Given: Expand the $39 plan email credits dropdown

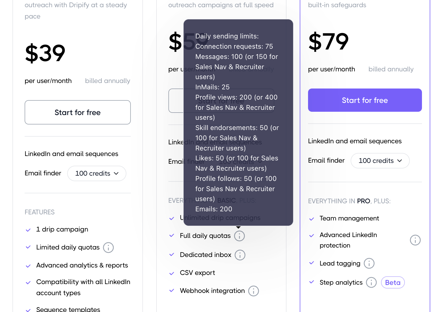Looking at the screenshot, I should coord(97,173).
